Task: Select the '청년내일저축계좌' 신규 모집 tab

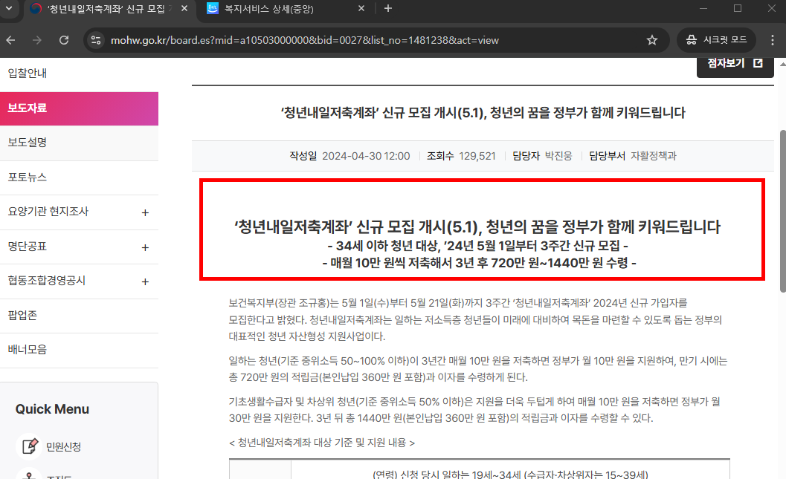Action: point(109,9)
